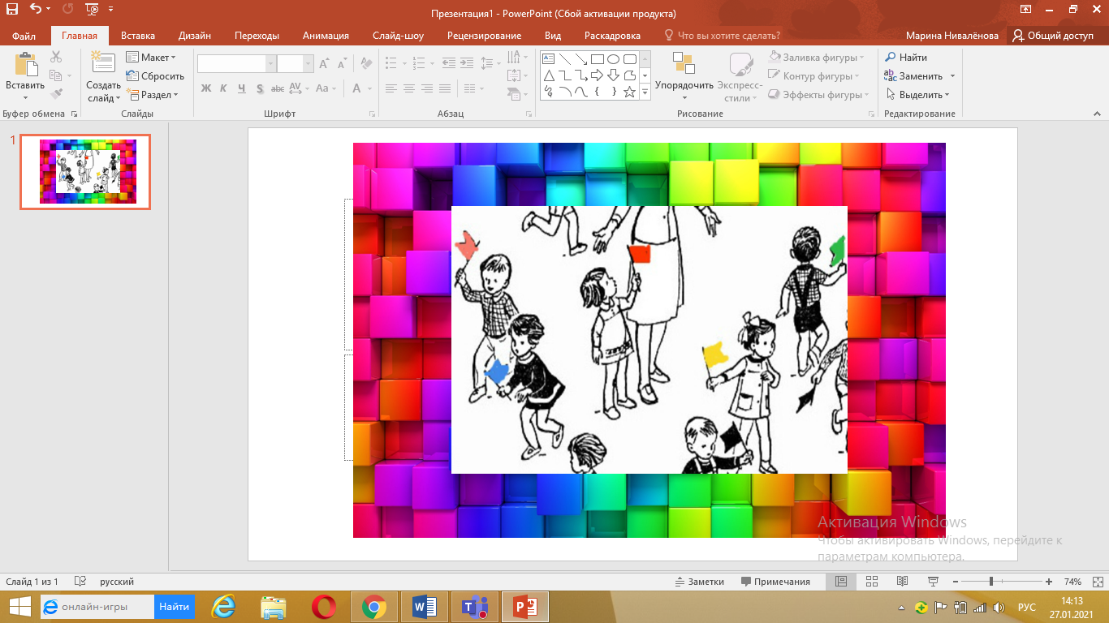1109x623 pixels.
Task: Switch to slide sorter view
Action: coord(872,582)
